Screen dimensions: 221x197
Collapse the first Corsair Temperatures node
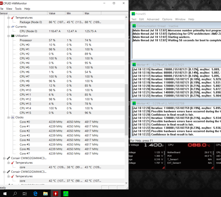click(8, 163)
